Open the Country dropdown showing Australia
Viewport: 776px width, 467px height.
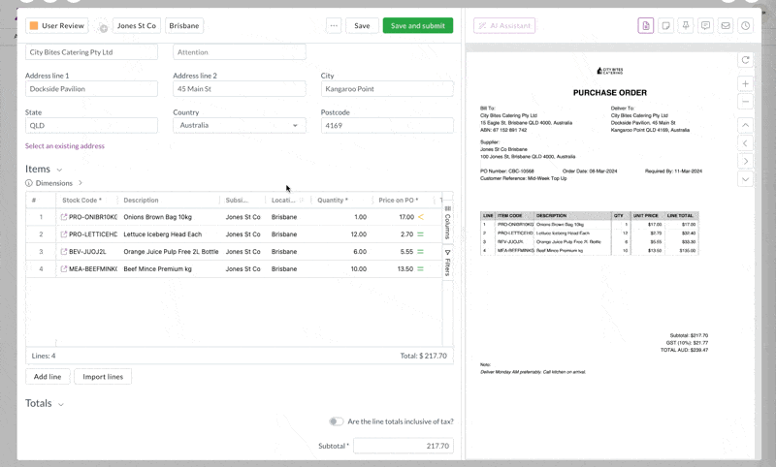[x=239, y=126]
